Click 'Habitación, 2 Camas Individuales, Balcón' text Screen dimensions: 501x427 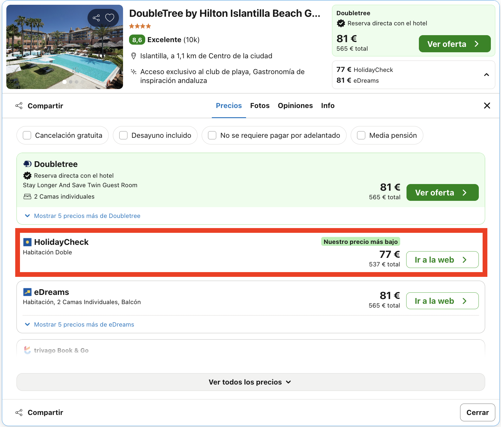pyautogui.click(x=82, y=302)
